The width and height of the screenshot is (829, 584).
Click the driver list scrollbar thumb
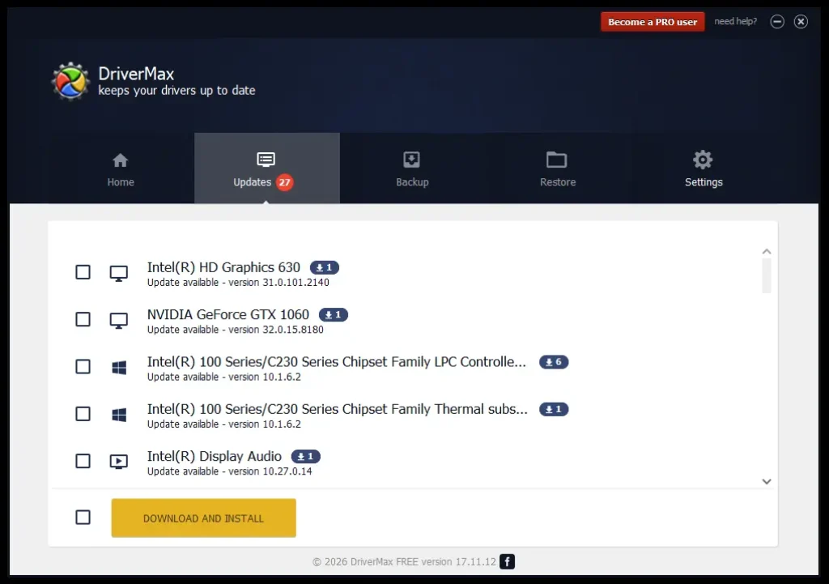coord(766,275)
